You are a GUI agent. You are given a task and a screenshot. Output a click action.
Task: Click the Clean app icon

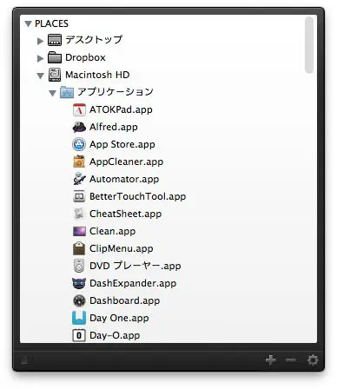click(x=79, y=231)
